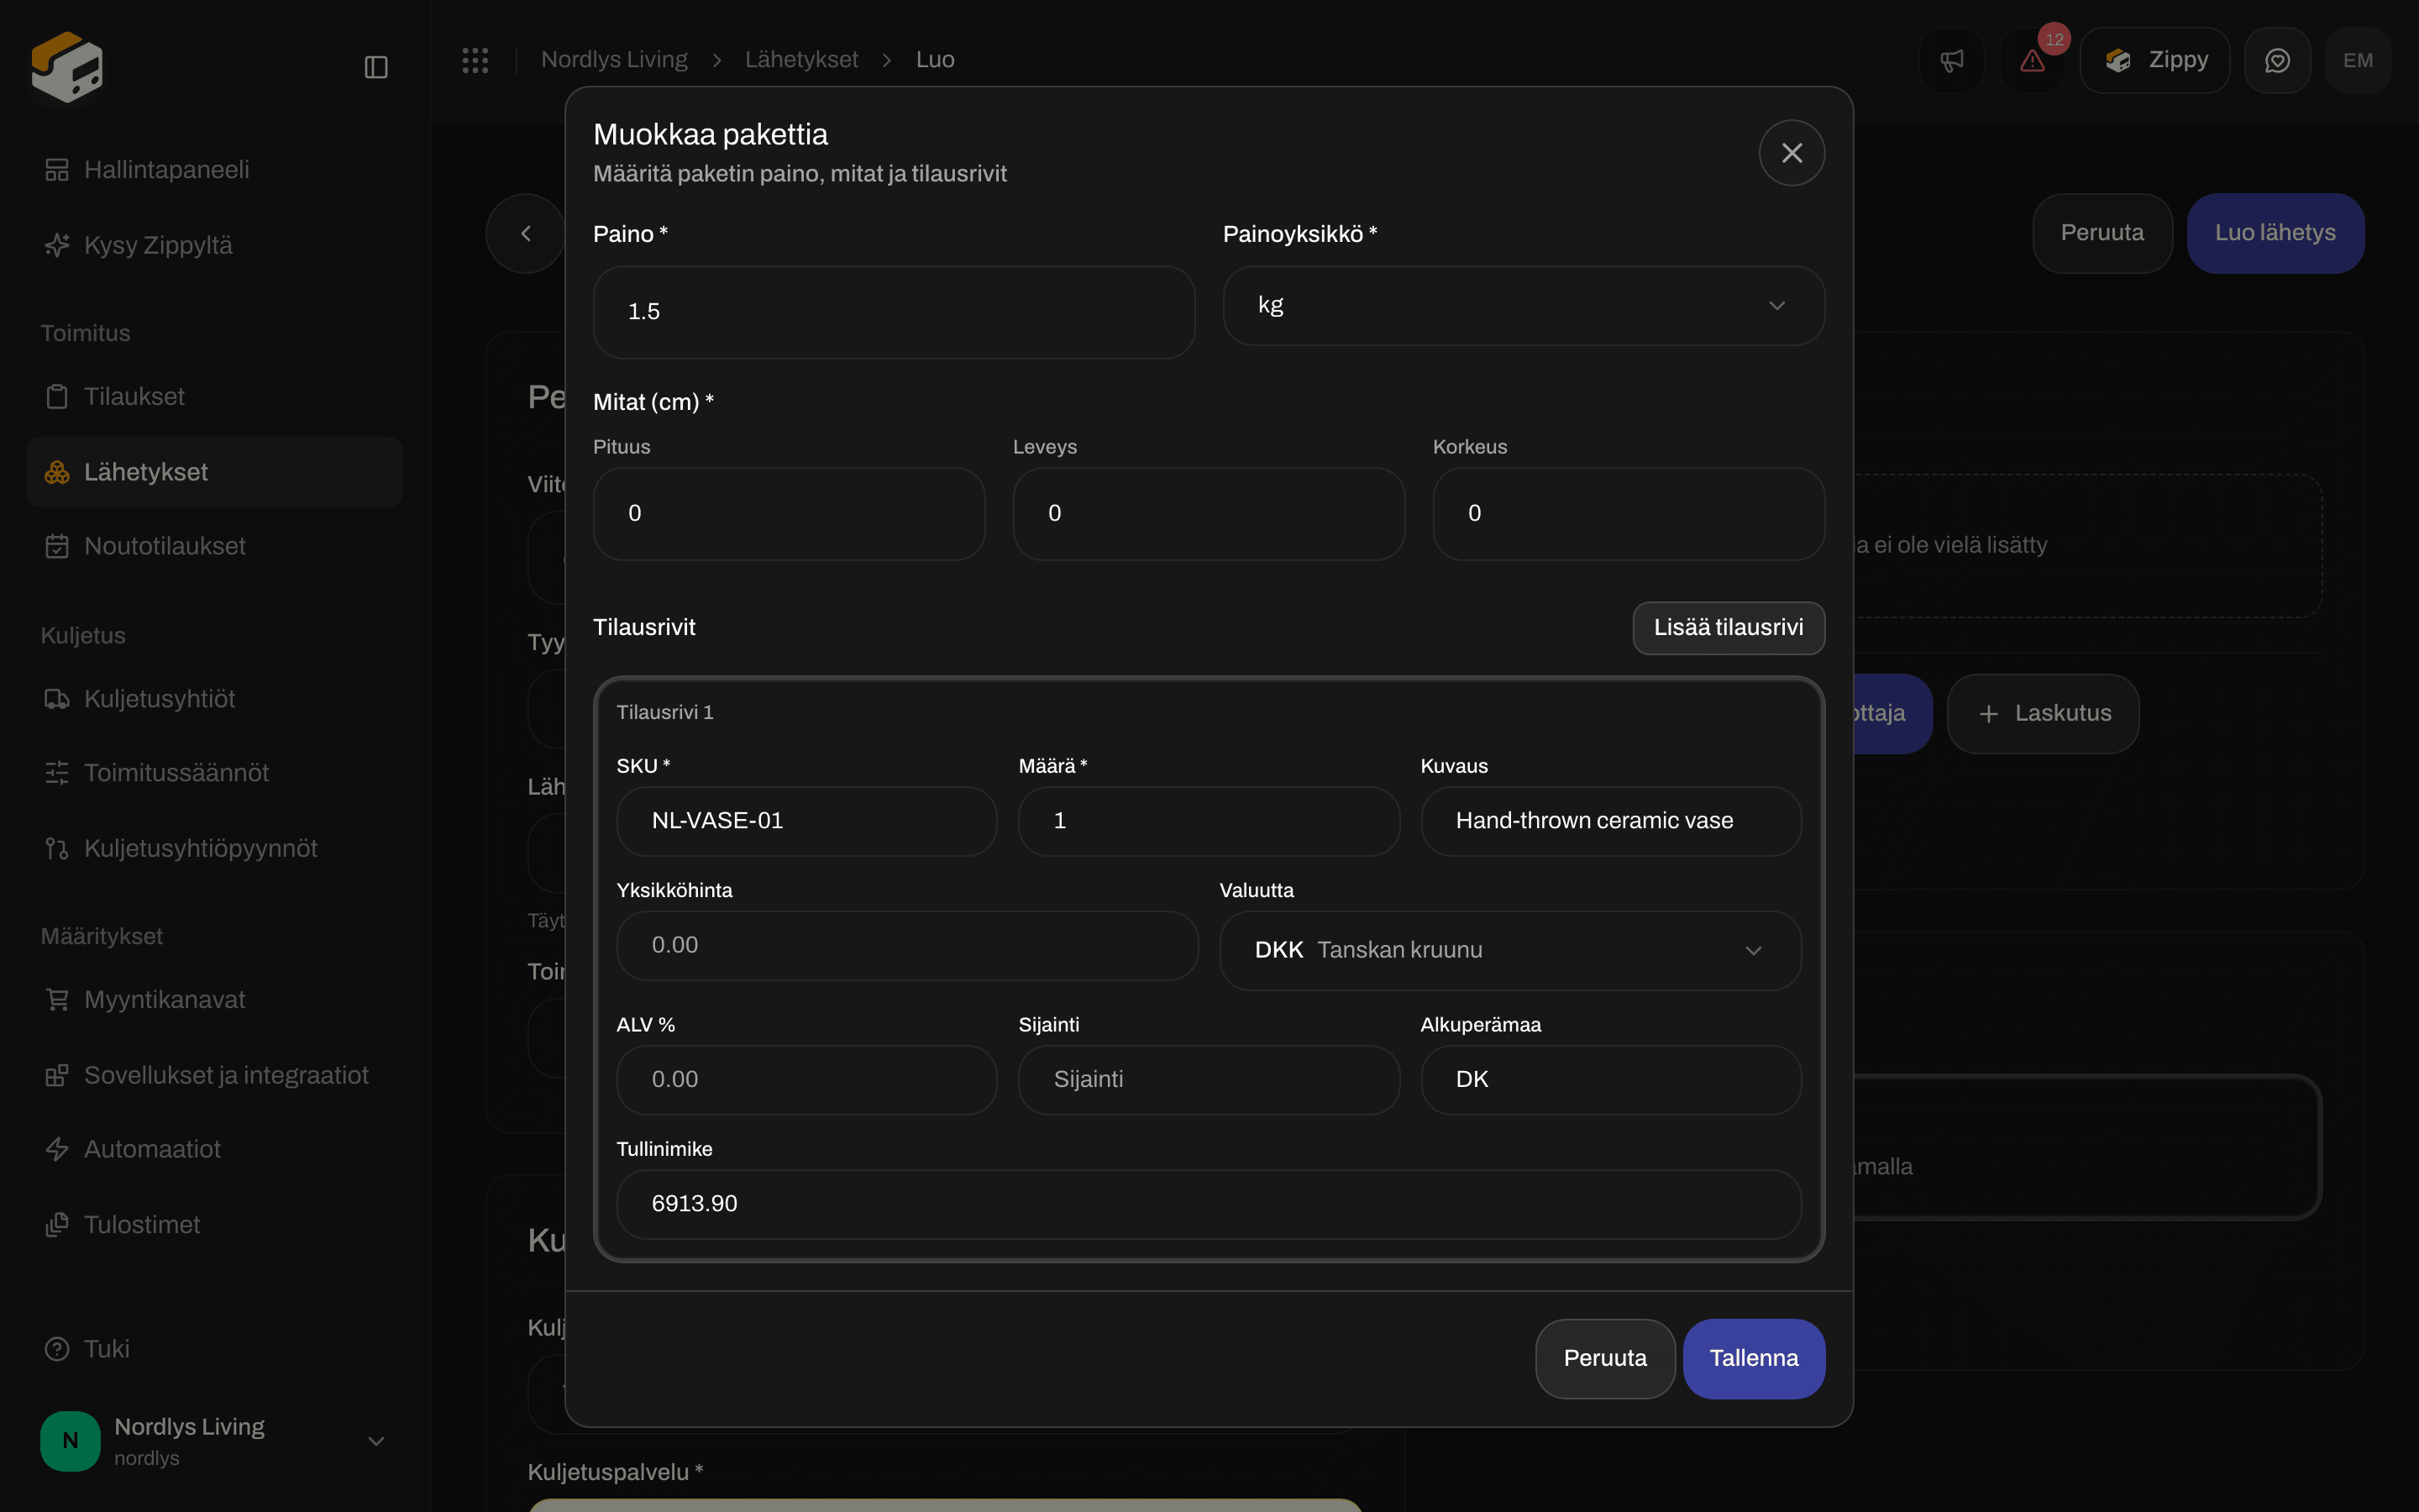Open the Valuutta DKK currency dropdown
This screenshot has height=1512, width=2419.
1509,950
